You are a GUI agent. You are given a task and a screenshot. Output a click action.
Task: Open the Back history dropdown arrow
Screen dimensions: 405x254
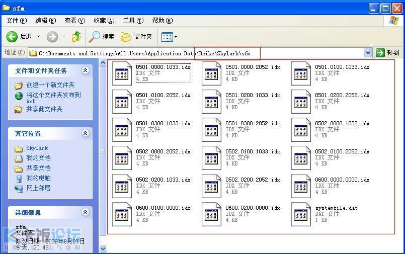pyautogui.click(x=38, y=37)
